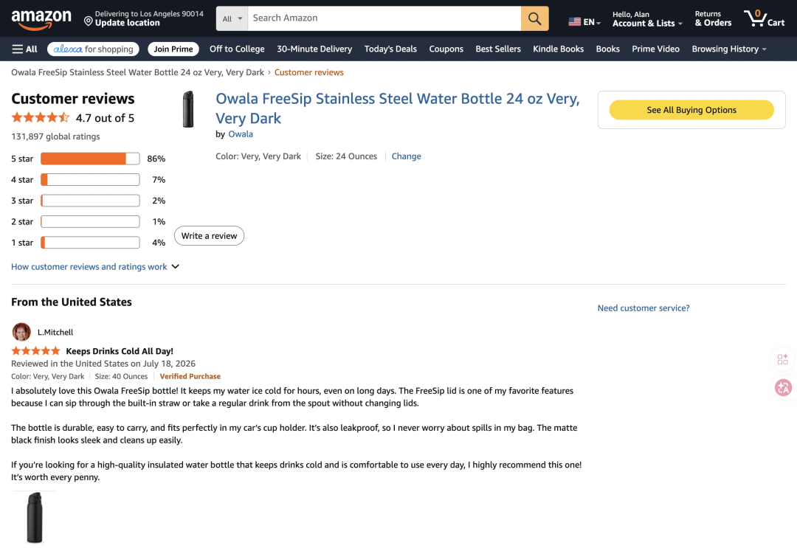The width and height of the screenshot is (797, 548).
Task: Expand How customer reviews and ratings work
Action: click(95, 267)
